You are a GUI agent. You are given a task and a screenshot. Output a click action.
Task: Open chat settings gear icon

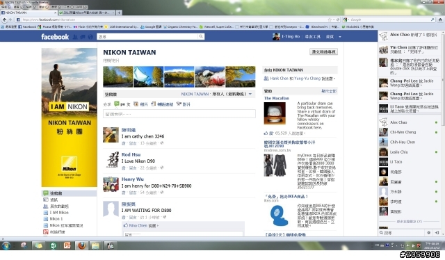pyautogui.click(x=429, y=233)
